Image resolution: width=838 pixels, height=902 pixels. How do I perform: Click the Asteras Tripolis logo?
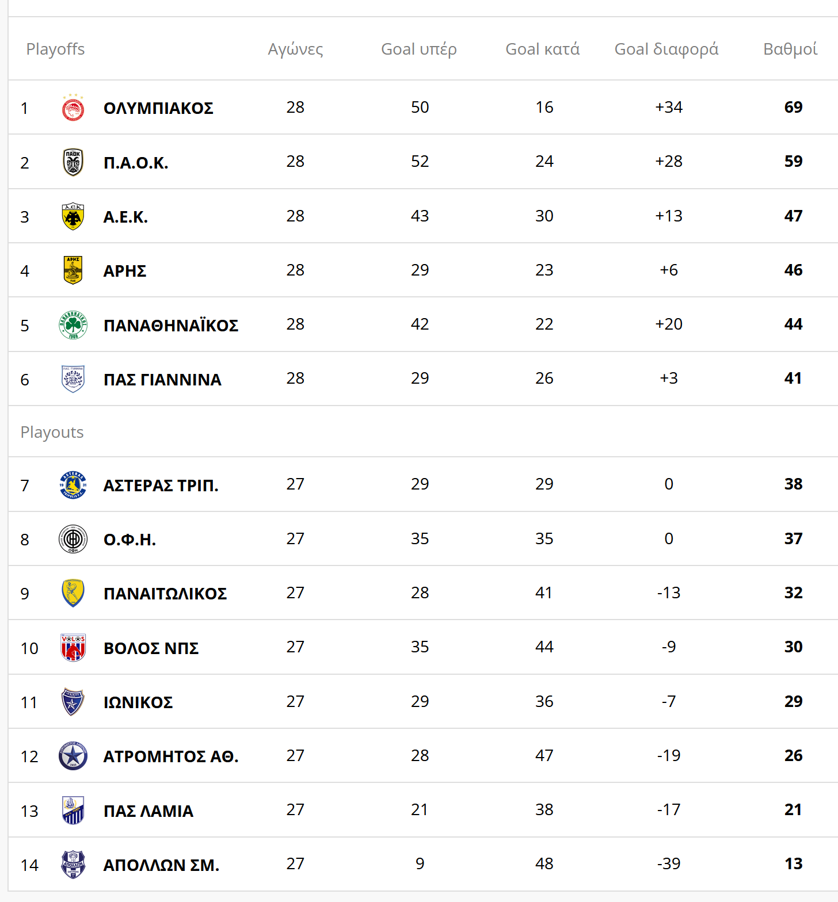(73, 485)
